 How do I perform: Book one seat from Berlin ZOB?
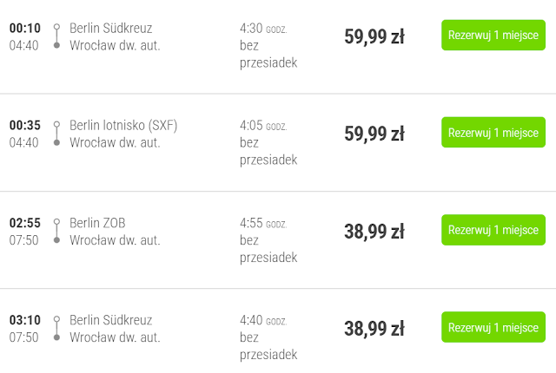[493, 230]
